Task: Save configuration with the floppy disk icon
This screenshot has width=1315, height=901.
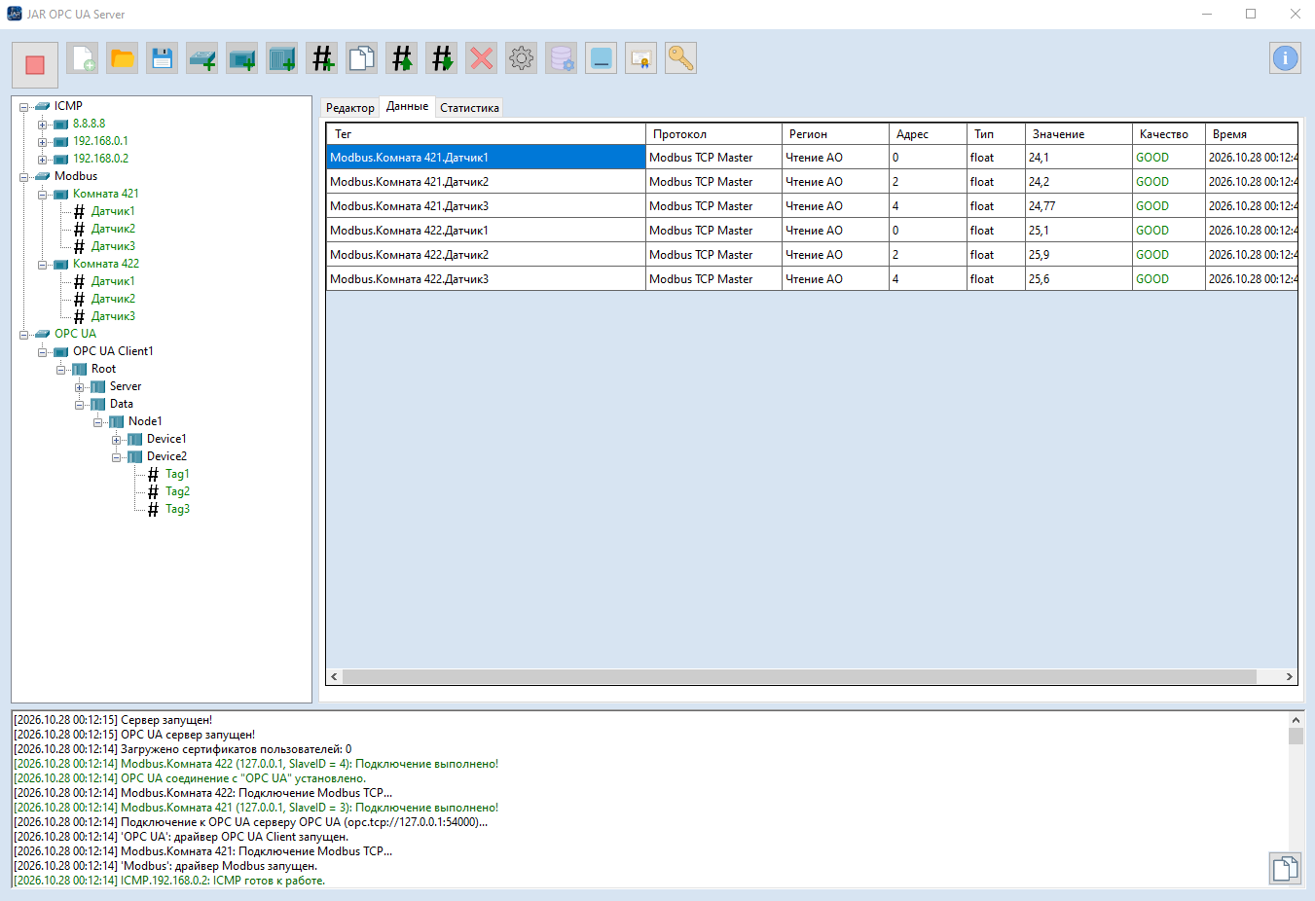Action: [x=163, y=58]
